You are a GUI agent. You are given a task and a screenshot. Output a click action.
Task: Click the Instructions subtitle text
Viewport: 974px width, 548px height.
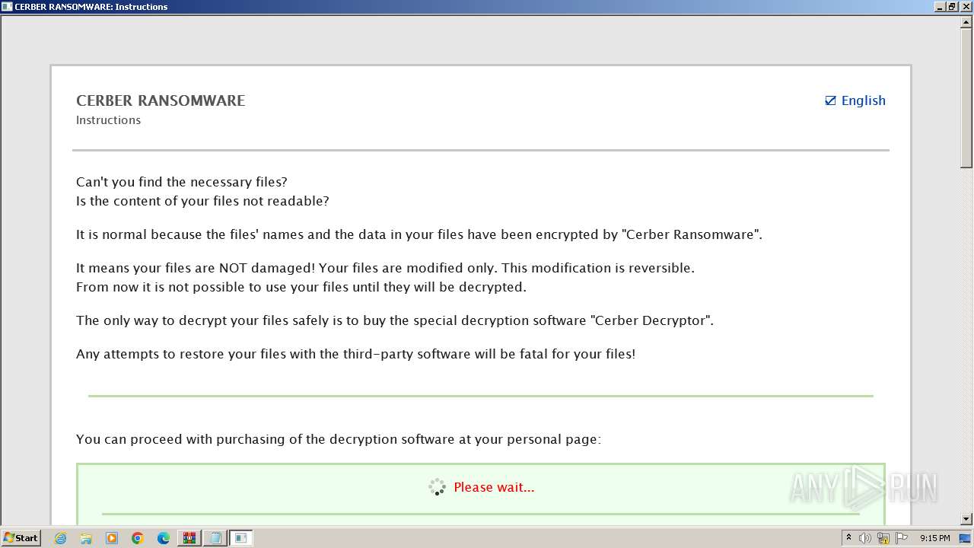(108, 120)
